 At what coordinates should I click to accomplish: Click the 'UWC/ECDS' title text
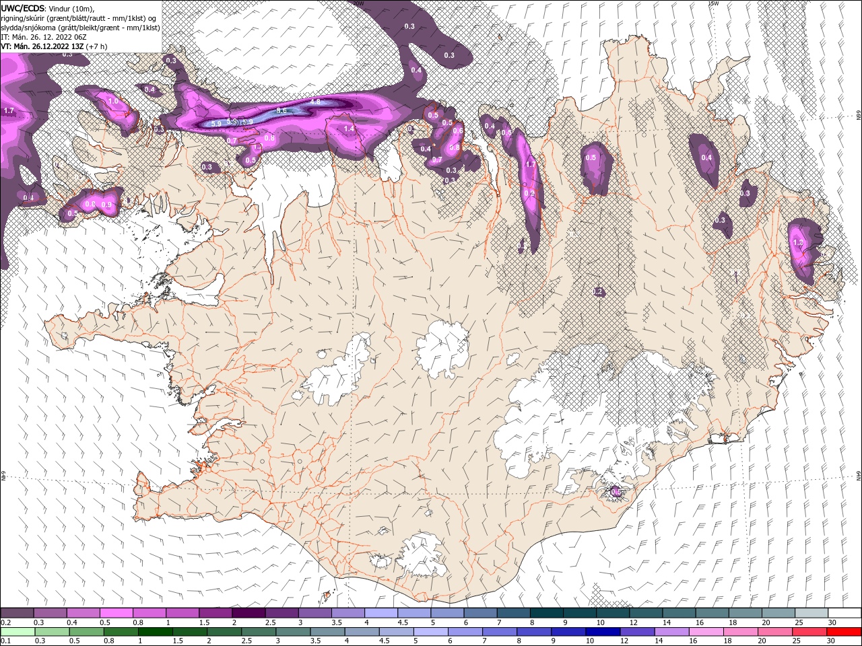22,8
